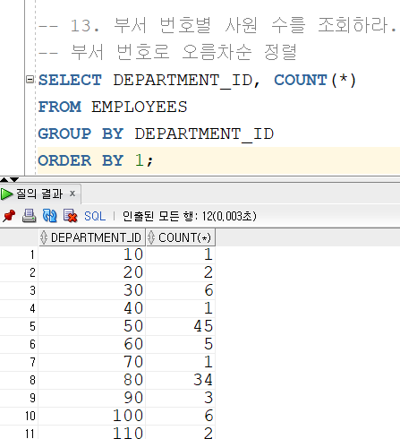Select COUNT cell showing 3
This screenshot has width=400, height=439.
(x=181, y=398)
